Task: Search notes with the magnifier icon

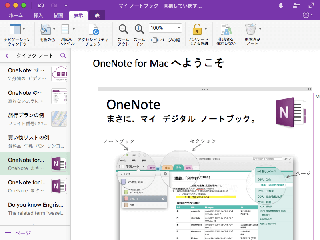Action: point(63,56)
